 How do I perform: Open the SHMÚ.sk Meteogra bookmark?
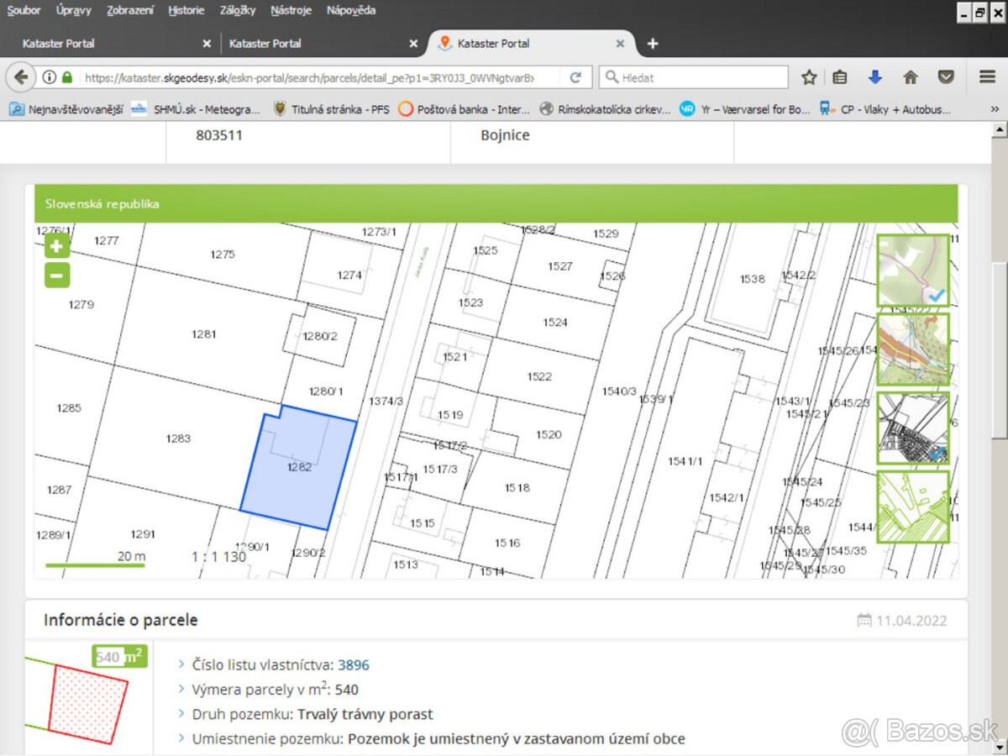tap(197, 109)
